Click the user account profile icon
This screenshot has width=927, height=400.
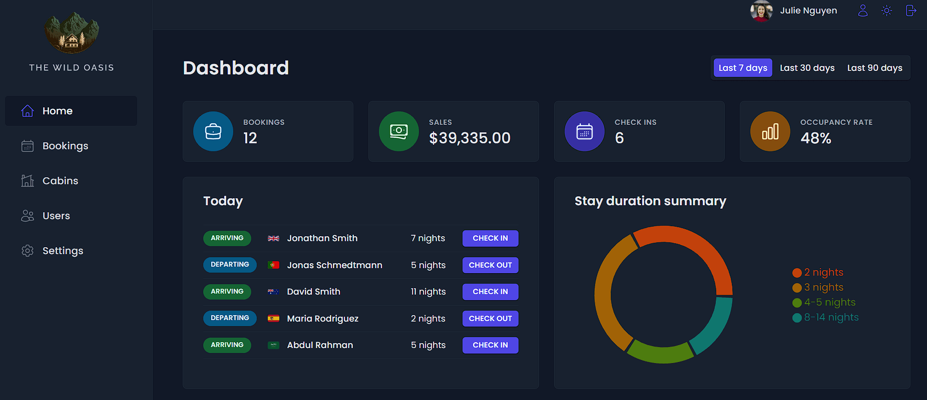862,10
